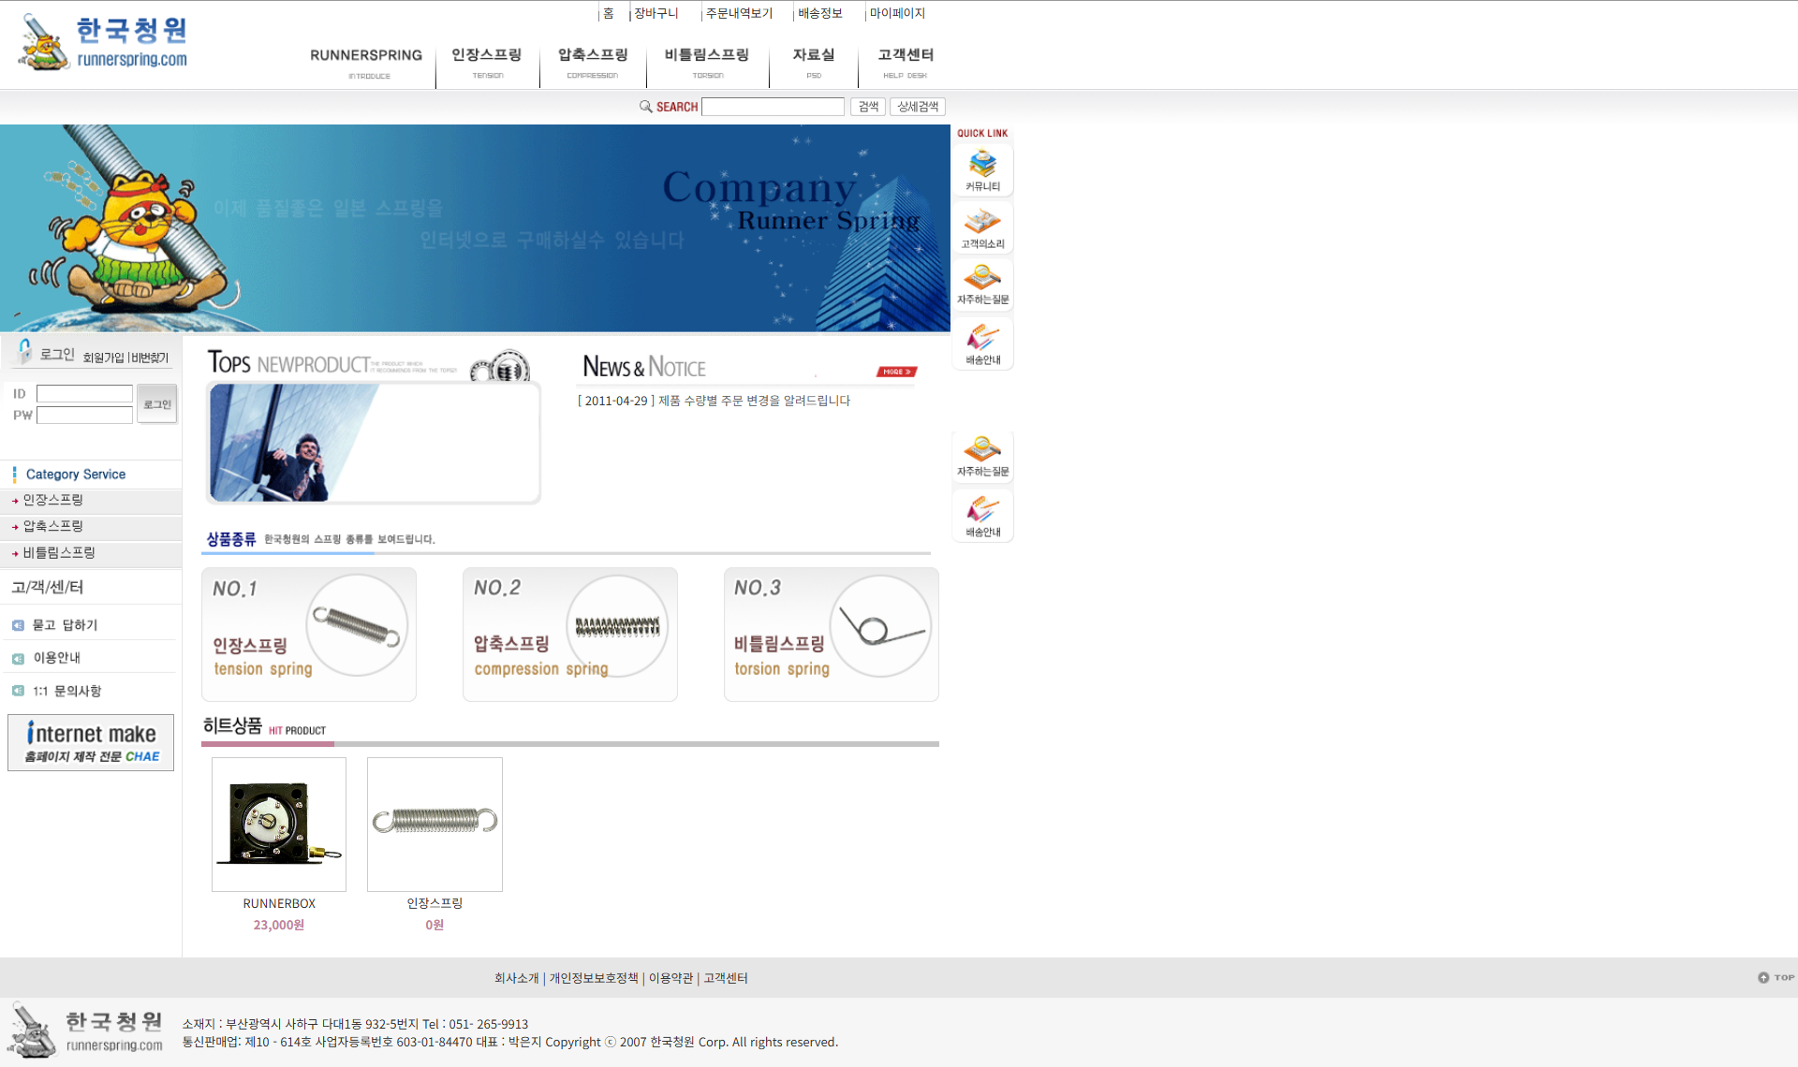Open the lower 자주하는질문 quick link icon
Image resolution: width=1798 pixels, height=1067 pixels.
pyautogui.click(x=982, y=457)
